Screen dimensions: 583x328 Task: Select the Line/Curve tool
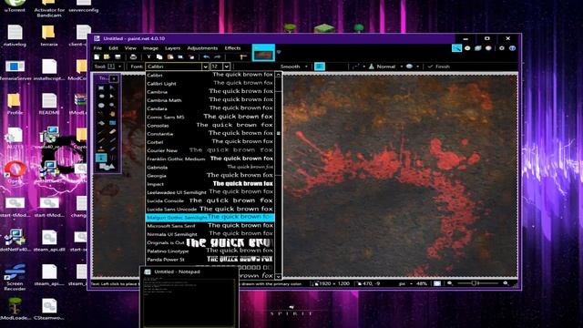pyautogui.click(x=112, y=158)
